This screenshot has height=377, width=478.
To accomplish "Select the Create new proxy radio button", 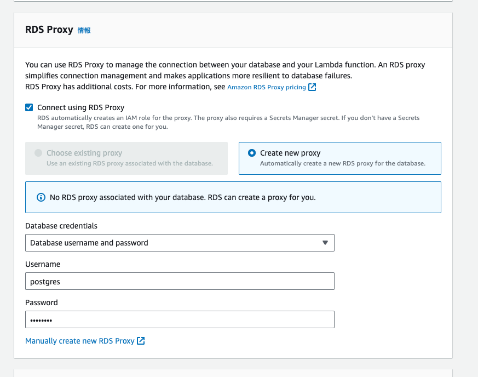I will [x=252, y=153].
